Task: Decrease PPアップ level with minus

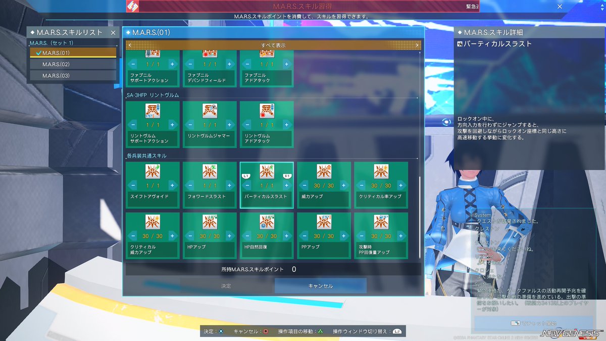Action: 305,236
